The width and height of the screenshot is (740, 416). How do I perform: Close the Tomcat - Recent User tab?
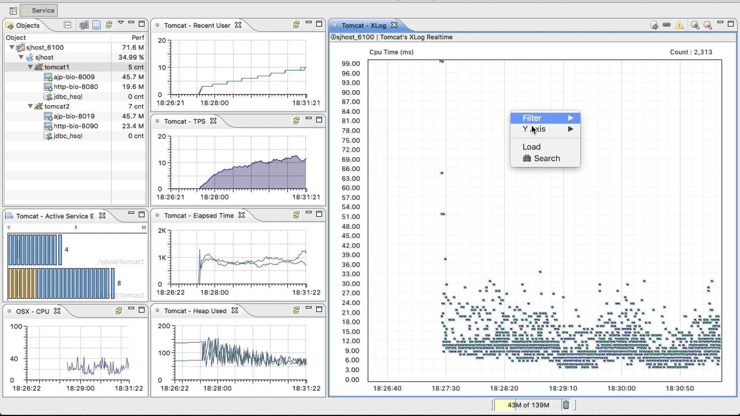(238, 25)
